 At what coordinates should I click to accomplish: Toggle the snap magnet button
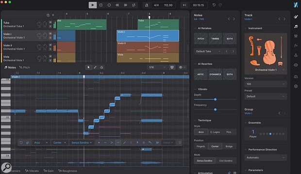(172, 67)
